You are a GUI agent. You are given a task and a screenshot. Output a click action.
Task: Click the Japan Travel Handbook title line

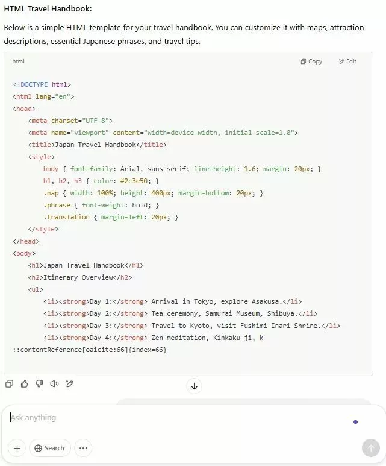point(96,145)
